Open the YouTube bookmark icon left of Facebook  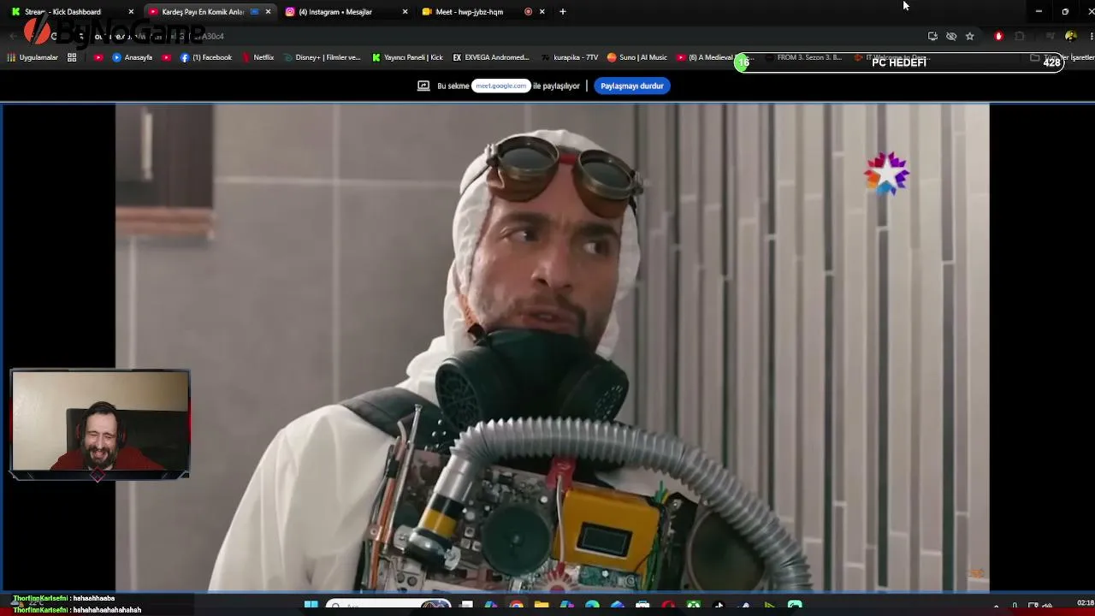[166, 57]
